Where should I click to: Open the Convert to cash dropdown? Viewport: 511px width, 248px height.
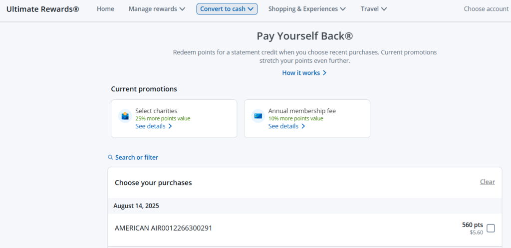tap(227, 9)
